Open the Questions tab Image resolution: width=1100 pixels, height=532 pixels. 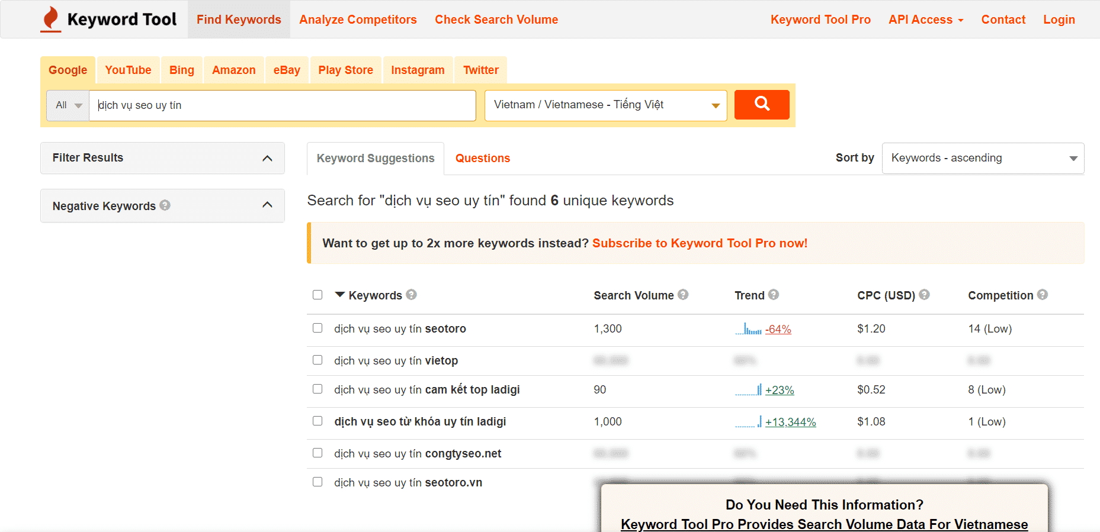[x=483, y=158]
